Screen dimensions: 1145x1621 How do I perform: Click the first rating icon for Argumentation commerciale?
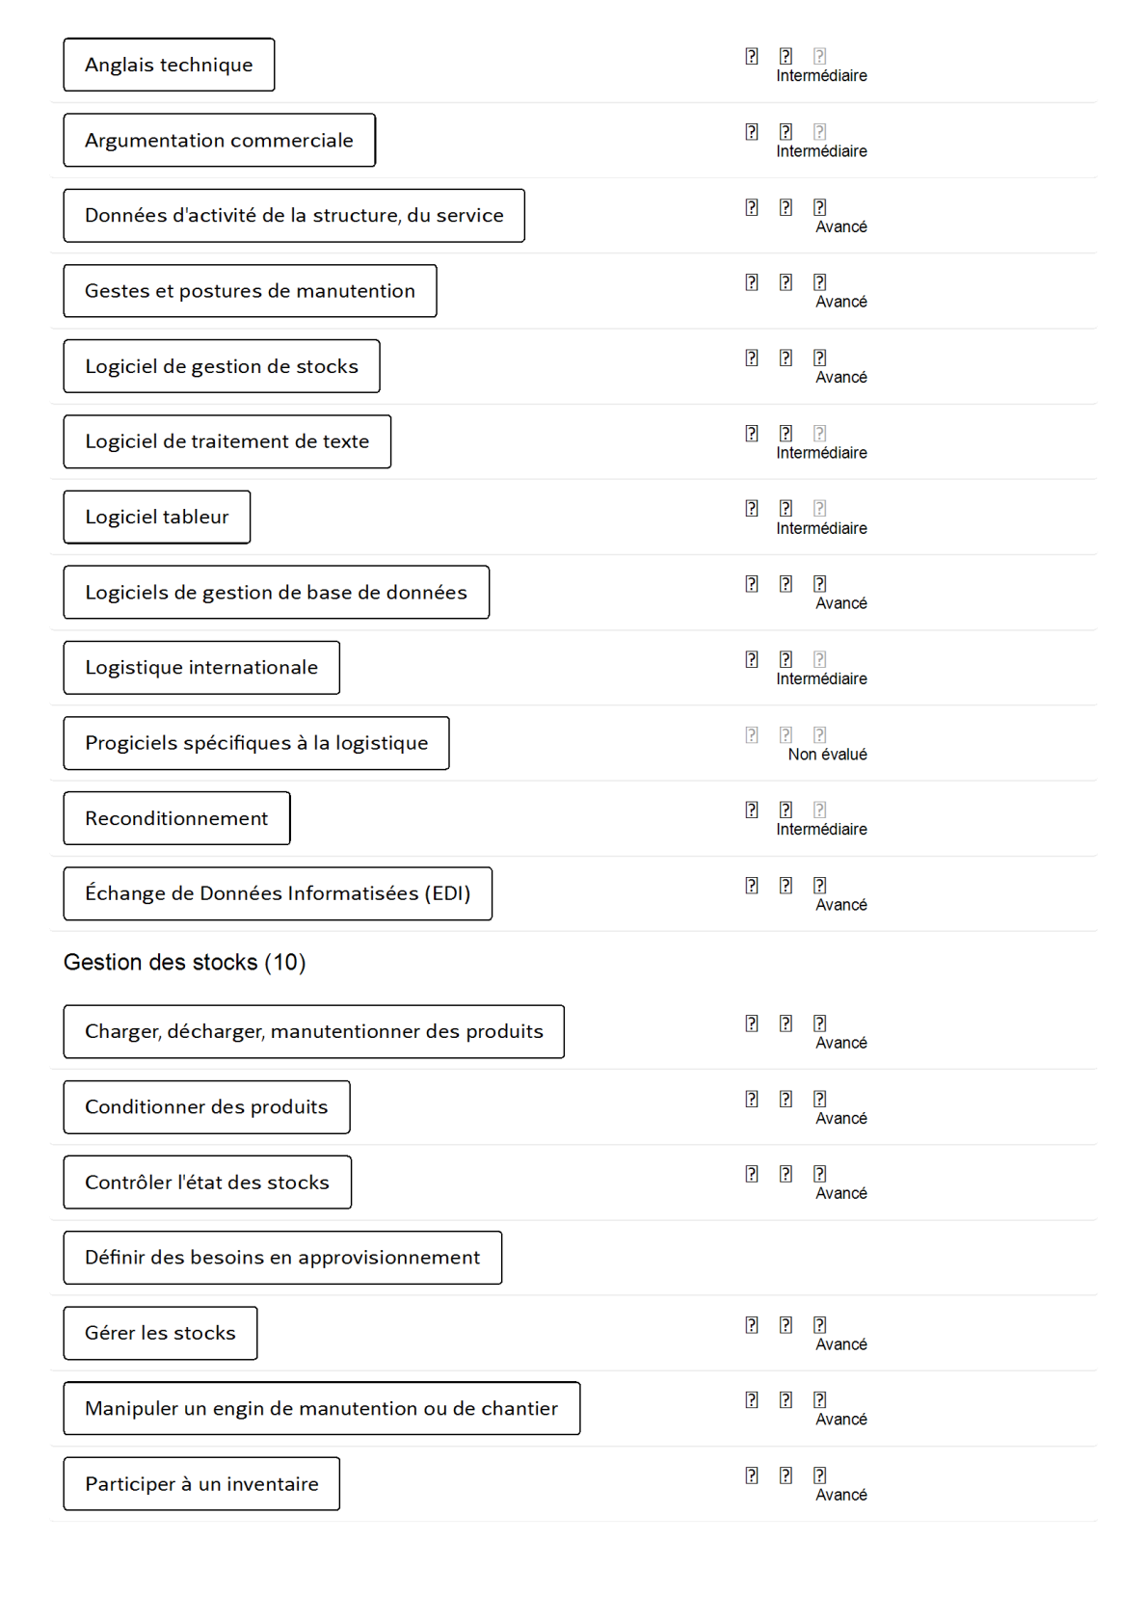tap(752, 132)
